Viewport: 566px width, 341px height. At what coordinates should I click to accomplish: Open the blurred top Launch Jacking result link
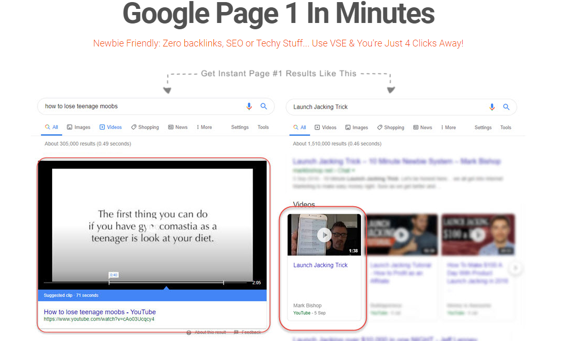point(396,161)
